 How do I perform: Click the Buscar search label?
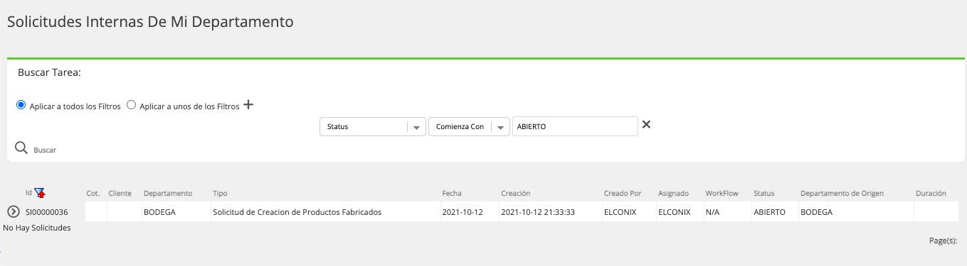45,150
